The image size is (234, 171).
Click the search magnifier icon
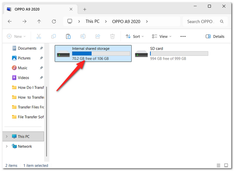(x=222, y=21)
